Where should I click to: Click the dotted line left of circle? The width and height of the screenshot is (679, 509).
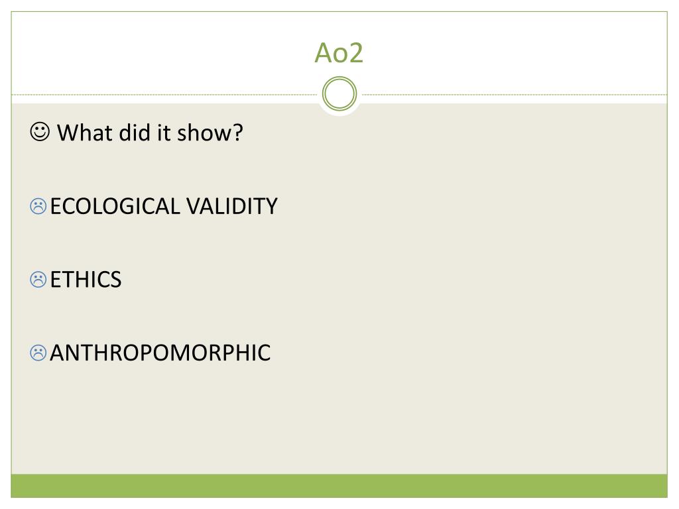click(x=164, y=94)
